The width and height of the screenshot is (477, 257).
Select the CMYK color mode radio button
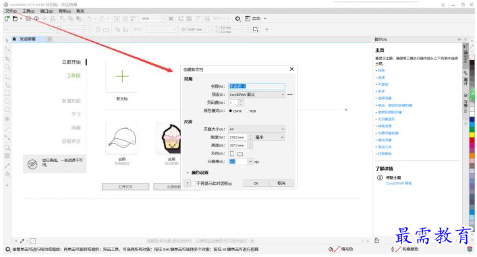click(x=231, y=111)
